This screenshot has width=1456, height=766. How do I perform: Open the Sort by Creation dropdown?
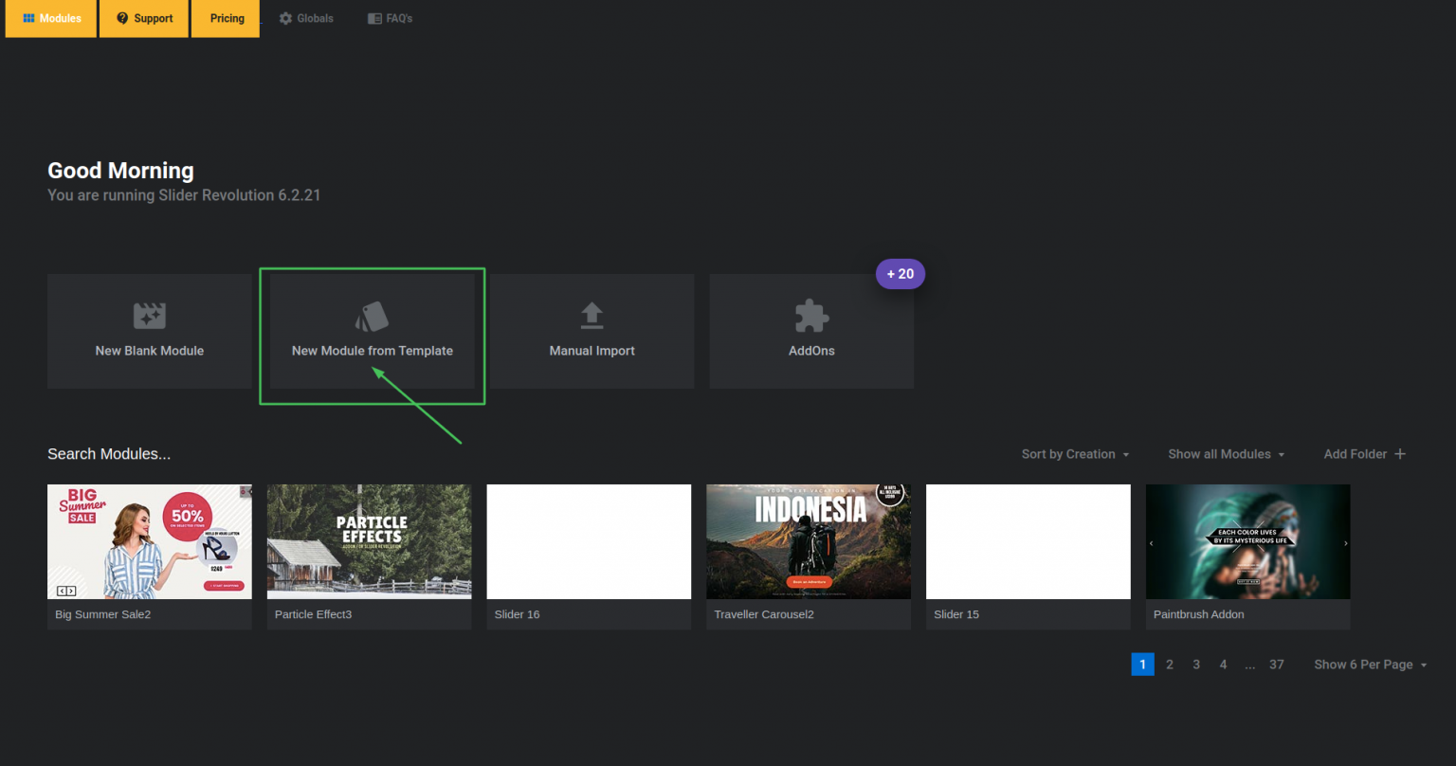pyautogui.click(x=1074, y=454)
